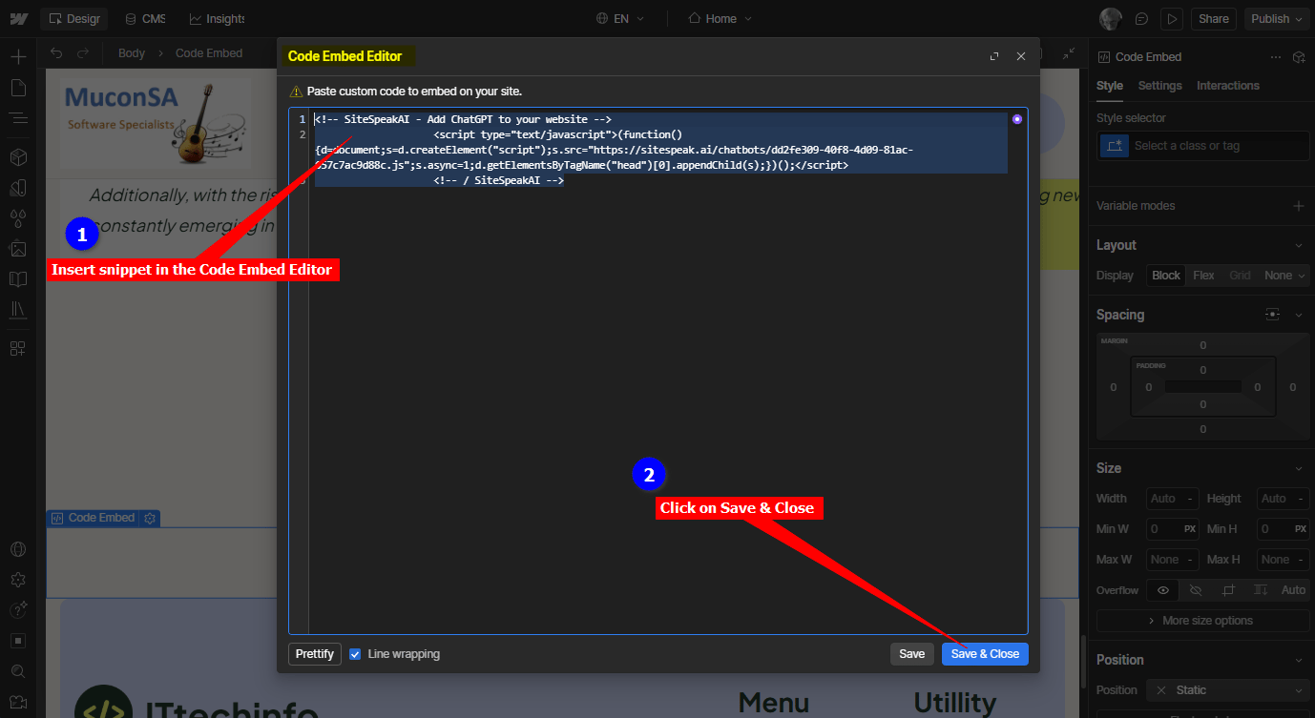Screen dimensions: 1315x718
Task: Switch to CMS mode tab
Action: coord(144,18)
